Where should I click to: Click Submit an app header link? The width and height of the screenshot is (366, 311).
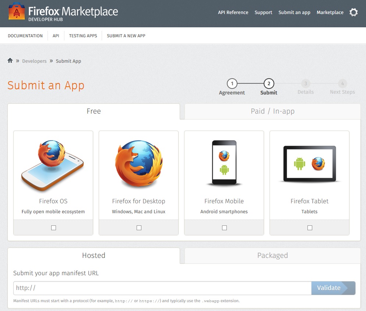pos(294,13)
